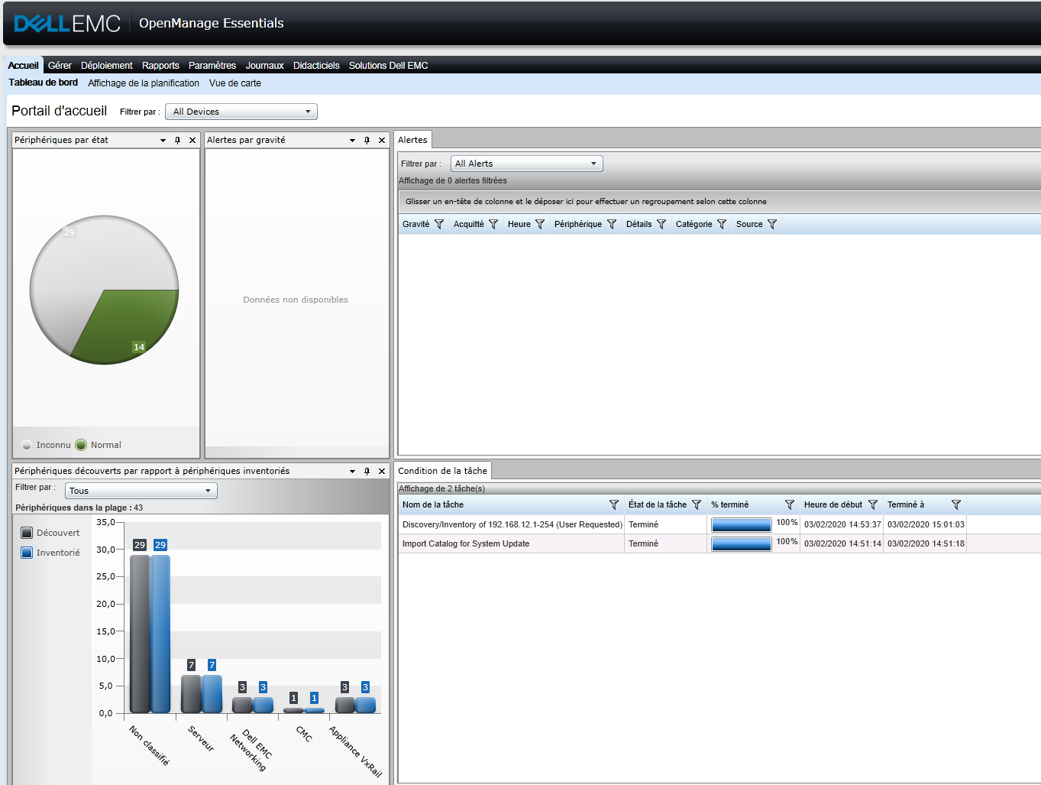Click the Périphérique column filter icon
The image size is (1041, 785).
(612, 224)
